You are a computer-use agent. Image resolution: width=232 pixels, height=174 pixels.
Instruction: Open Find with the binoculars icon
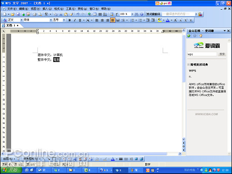(x=136, y=14)
